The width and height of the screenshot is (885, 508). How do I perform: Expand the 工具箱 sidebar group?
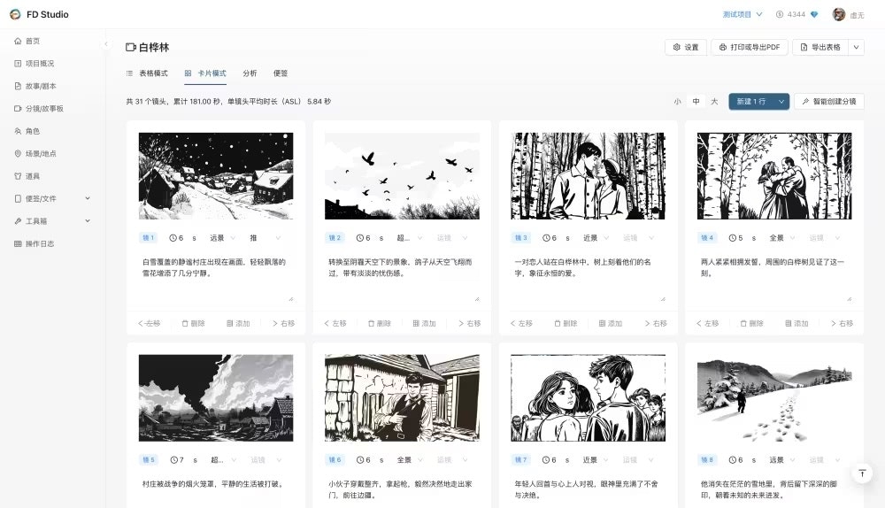[x=52, y=221]
